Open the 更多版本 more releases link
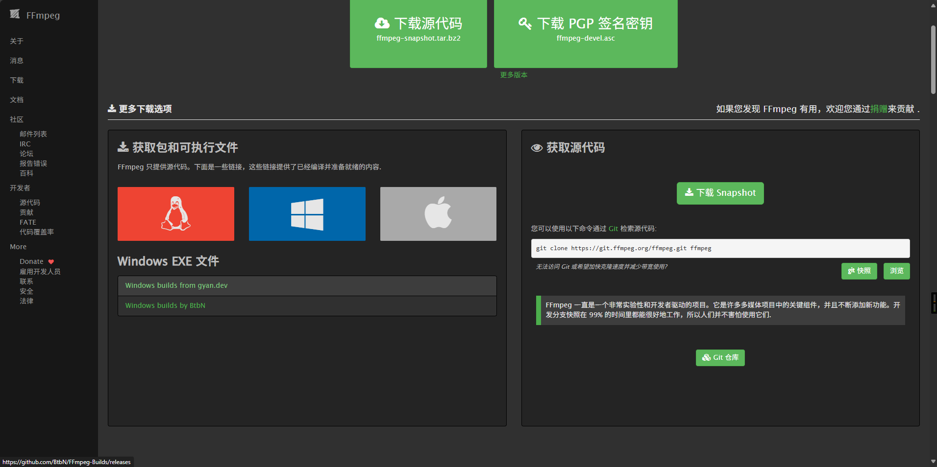 click(514, 75)
